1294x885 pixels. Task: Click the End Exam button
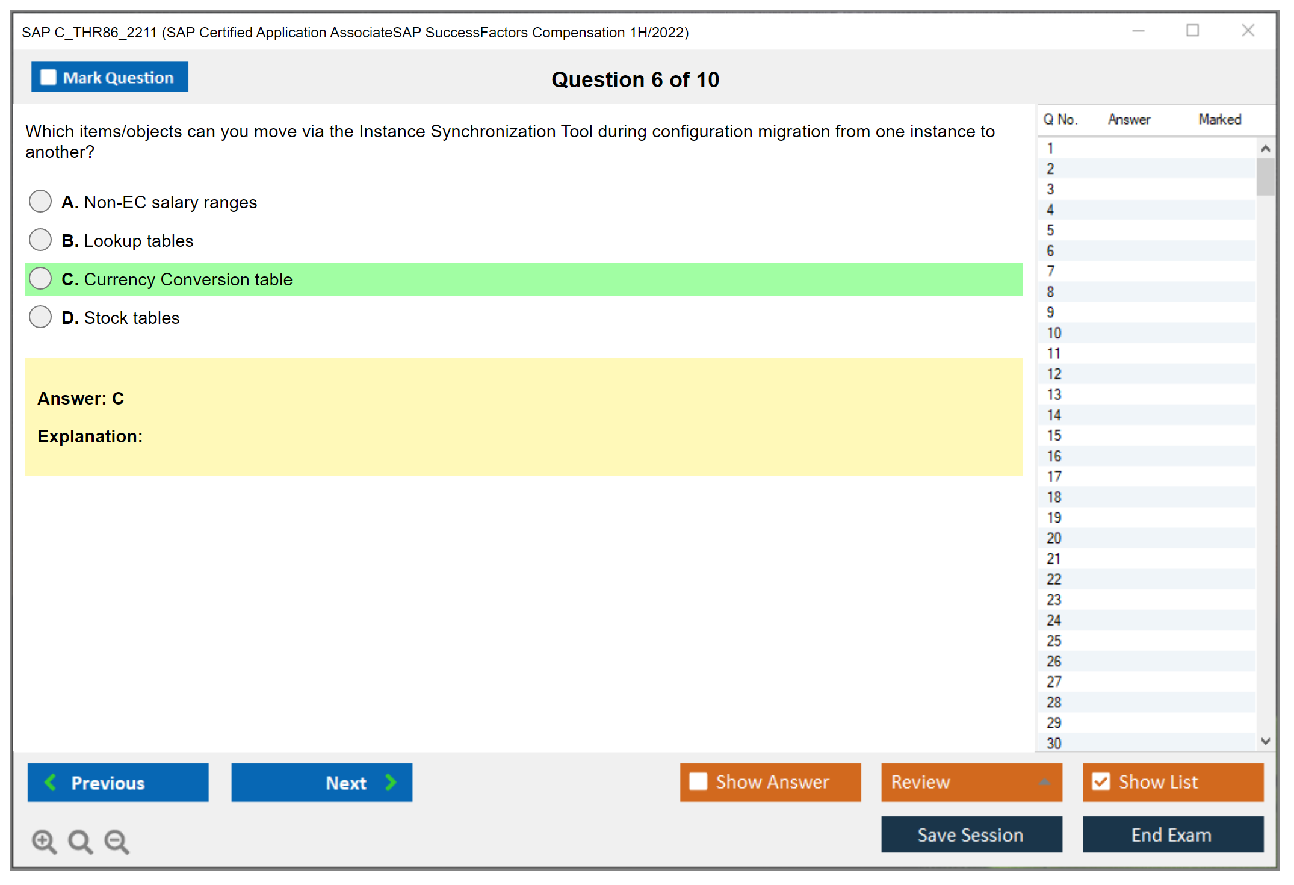click(1172, 834)
